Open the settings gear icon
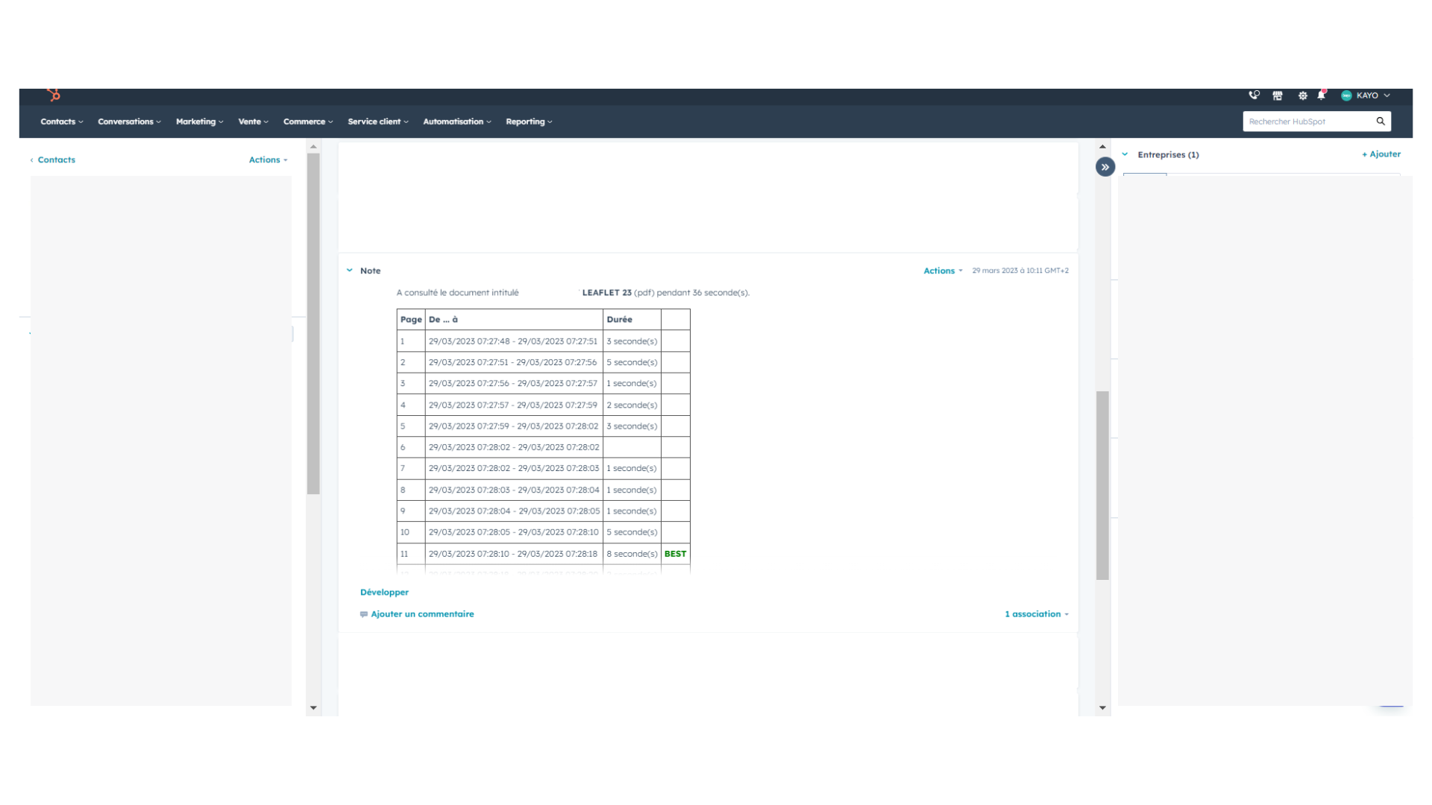 [x=1302, y=95]
